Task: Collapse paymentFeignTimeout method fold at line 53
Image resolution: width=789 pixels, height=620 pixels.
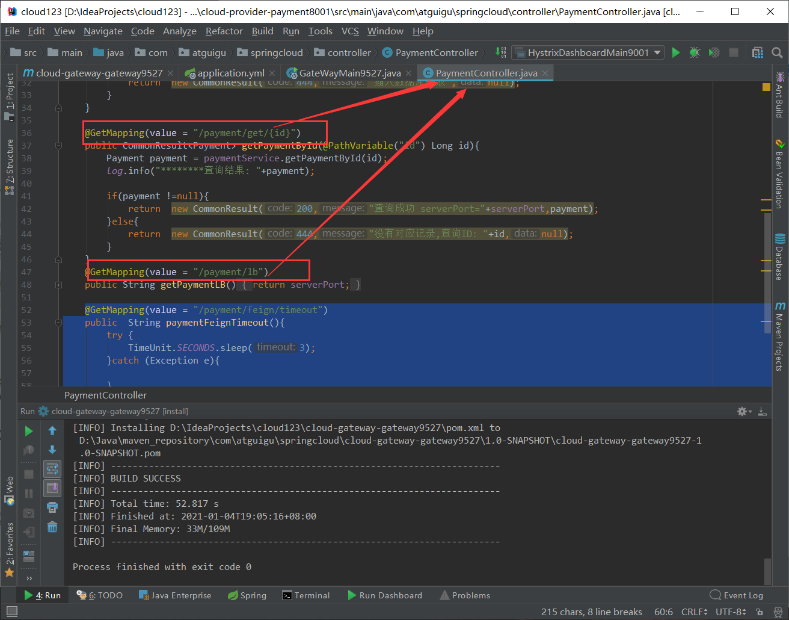Action: pos(58,323)
